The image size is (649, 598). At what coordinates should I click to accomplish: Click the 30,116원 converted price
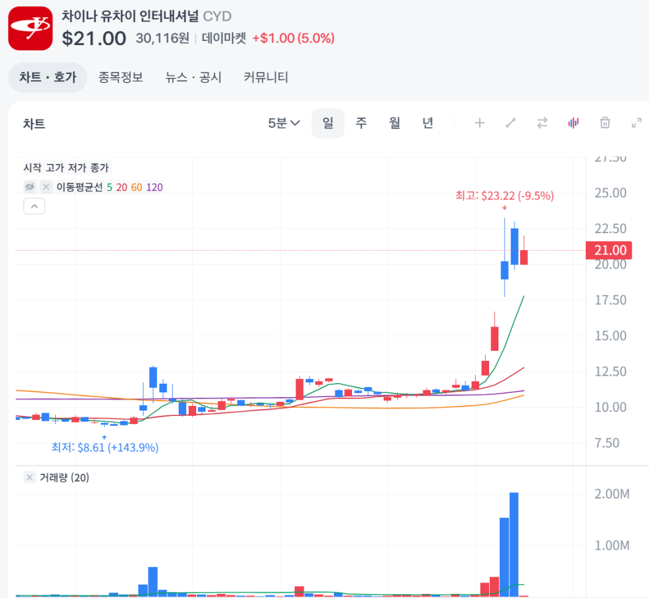tap(163, 38)
